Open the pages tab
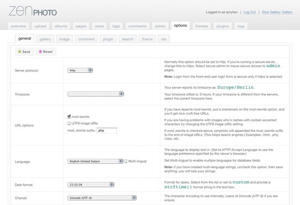This screenshot has width=300, height=205. pyautogui.click(x=81, y=26)
